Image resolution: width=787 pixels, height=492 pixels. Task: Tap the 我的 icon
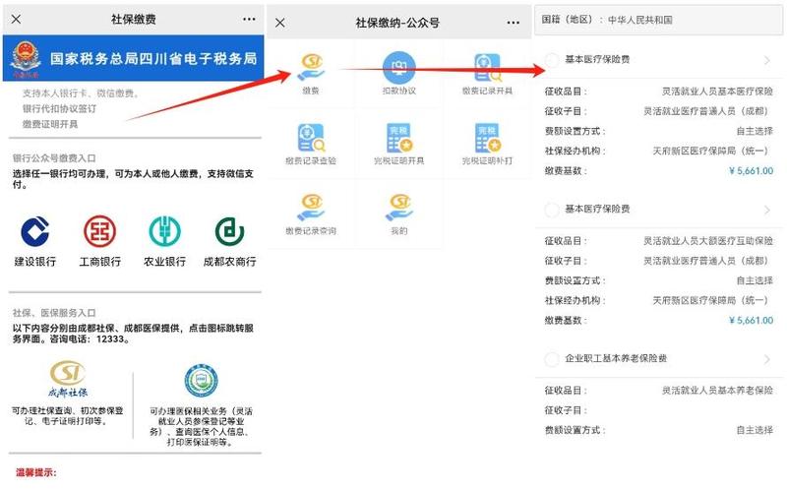click(399, 208)
